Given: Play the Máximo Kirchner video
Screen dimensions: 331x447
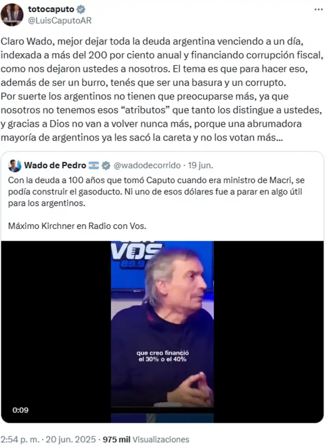Looking at the screenshot, I should [162, 332].
